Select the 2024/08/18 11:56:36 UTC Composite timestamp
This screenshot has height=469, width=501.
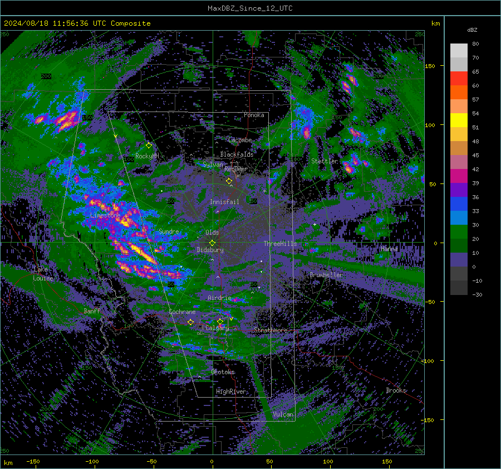click(x=77, y=23)
